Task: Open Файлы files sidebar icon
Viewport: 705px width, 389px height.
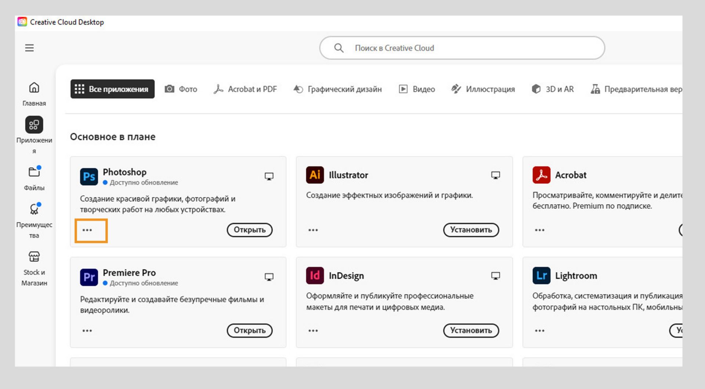Action: click(x=34, y=172)
